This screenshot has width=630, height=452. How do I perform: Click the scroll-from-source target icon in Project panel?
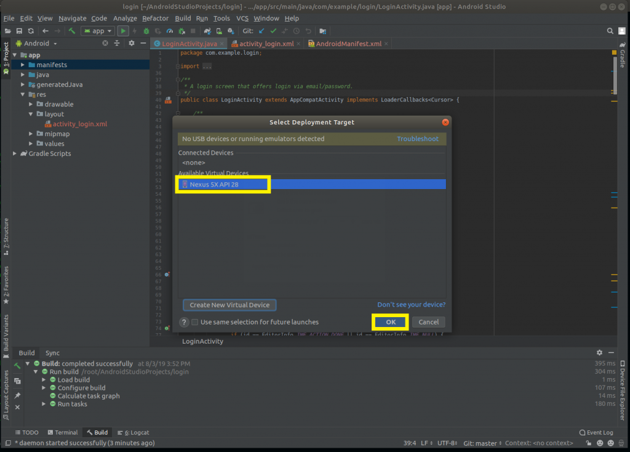tap(105, 43)
